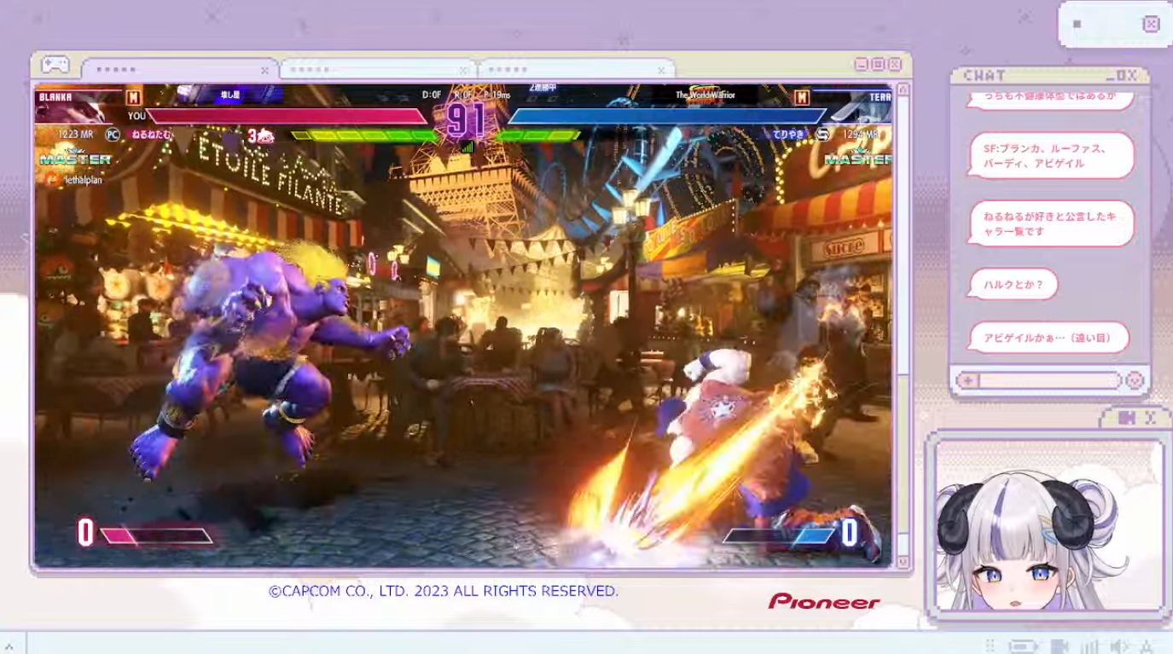Click The World Warrior title banner

pyautogui.click(x=705, y=95)
